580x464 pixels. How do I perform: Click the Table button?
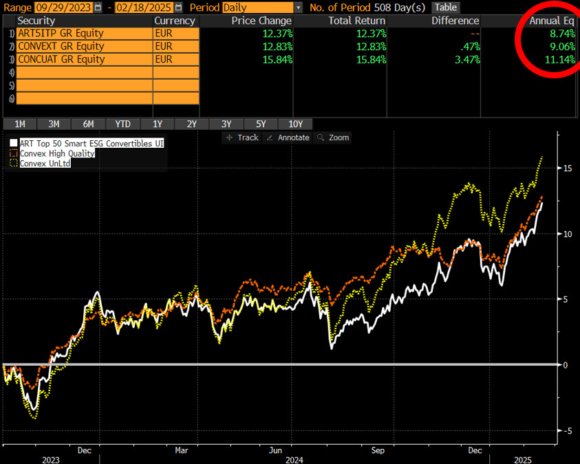(x=446, y=7)
